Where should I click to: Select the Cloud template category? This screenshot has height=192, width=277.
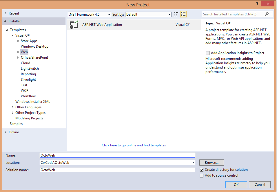point(25,63)
